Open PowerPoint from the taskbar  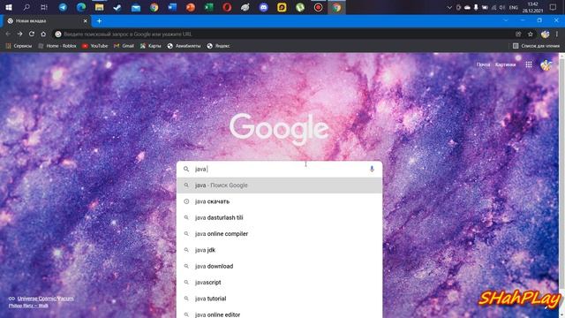pyautogui.click(x=191, y=7)
